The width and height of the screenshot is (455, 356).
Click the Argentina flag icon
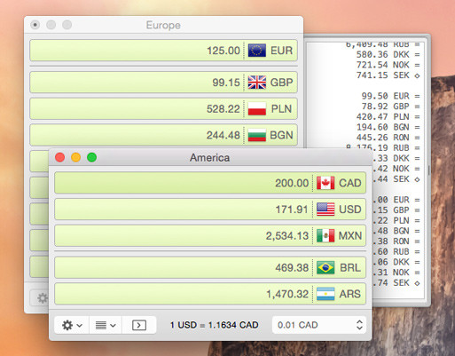pyautogui.click(x=326, y=294)
